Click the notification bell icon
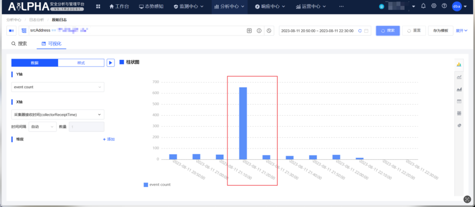 pos(423,6)
